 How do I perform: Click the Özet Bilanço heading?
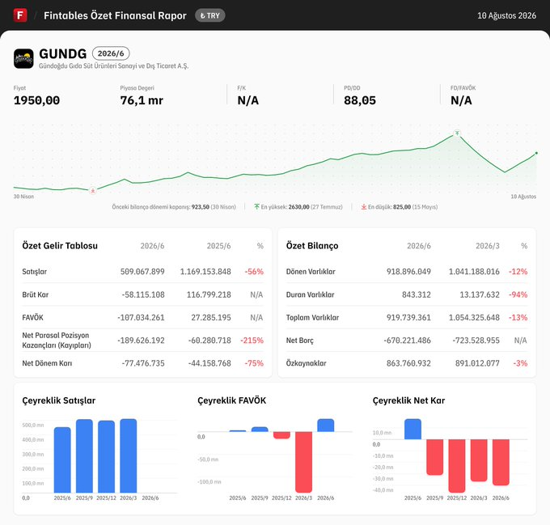click(x=312, y=245)
